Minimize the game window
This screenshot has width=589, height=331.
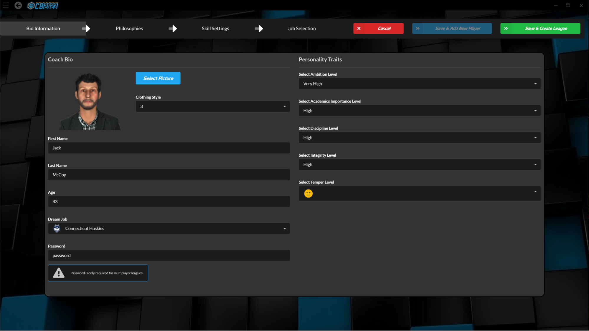click(x=556, y=5)
